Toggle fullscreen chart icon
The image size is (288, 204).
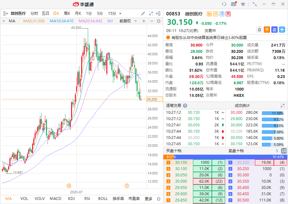[151, 14]
